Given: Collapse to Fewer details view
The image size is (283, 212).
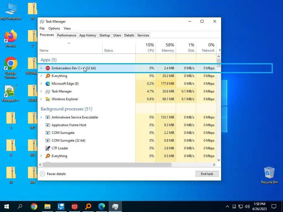Looking at the screenshot, I should pos(53,174).
